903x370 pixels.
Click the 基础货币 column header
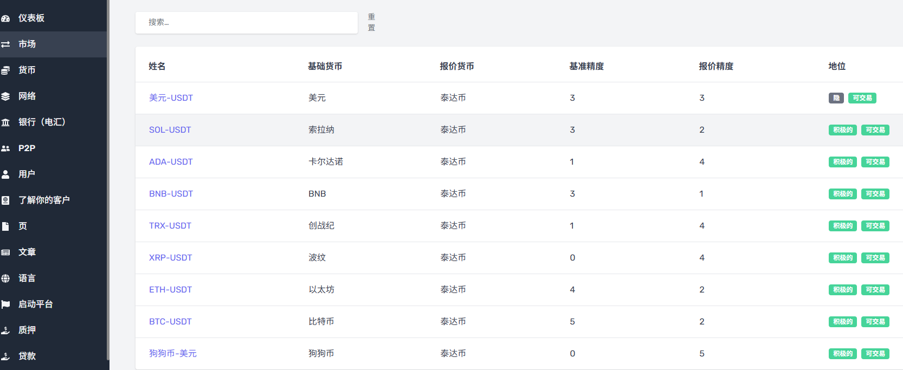click(x=325, y=66)
